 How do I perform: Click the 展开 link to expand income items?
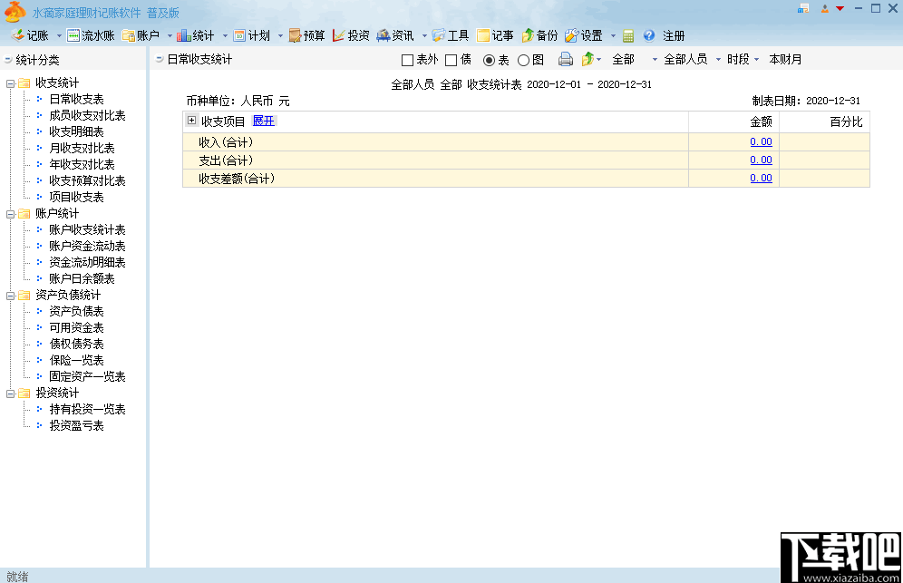tap(264, 121)
